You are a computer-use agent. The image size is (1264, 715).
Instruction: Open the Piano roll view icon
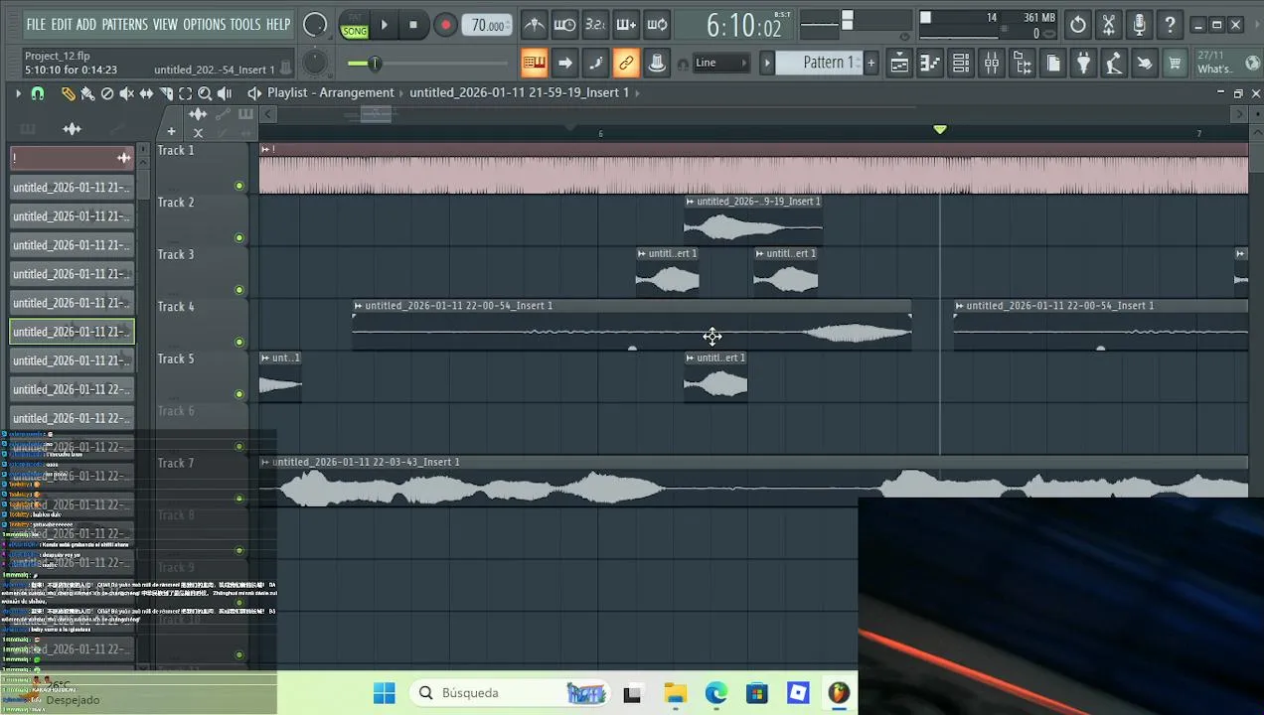[x=930, y=64]
